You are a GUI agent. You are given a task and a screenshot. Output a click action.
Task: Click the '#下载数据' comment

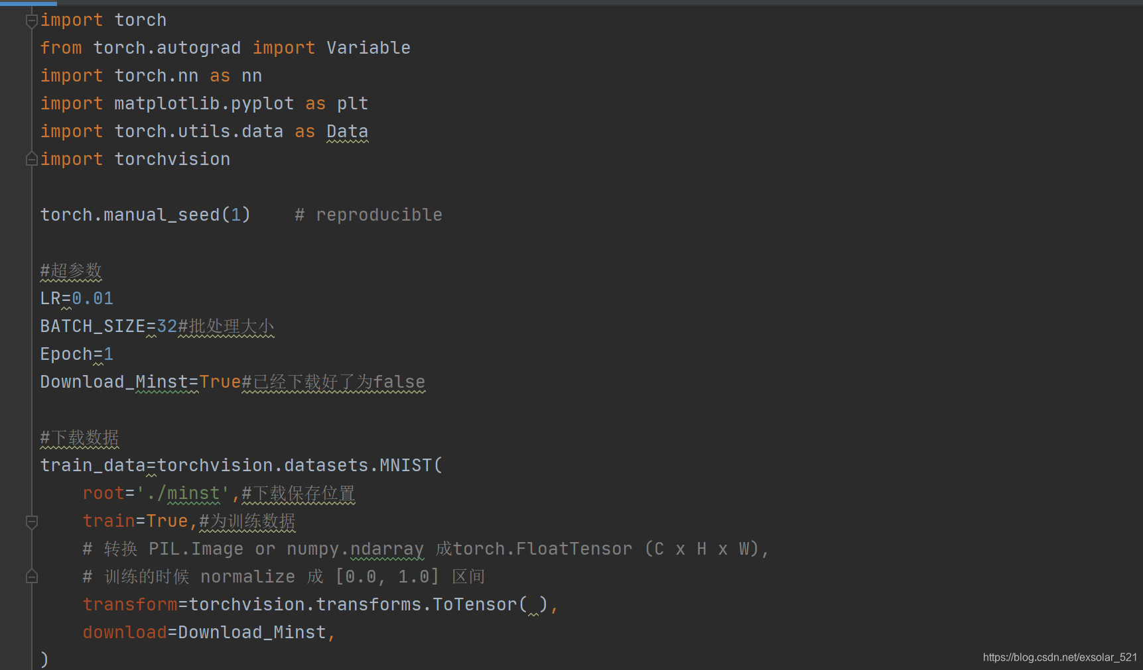[80, 438]
